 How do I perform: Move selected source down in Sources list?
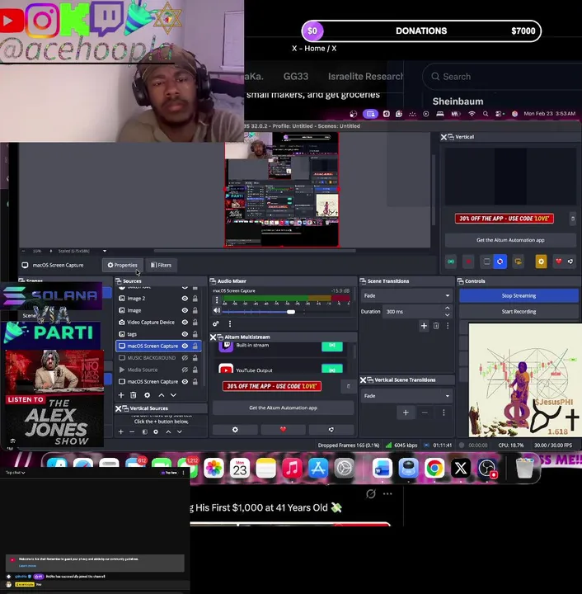click(173, 395)
